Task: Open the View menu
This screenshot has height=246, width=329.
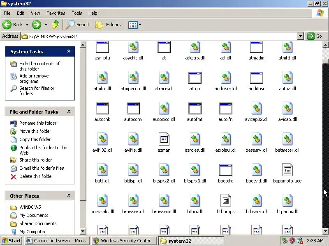Action: (x=35, y=13)
